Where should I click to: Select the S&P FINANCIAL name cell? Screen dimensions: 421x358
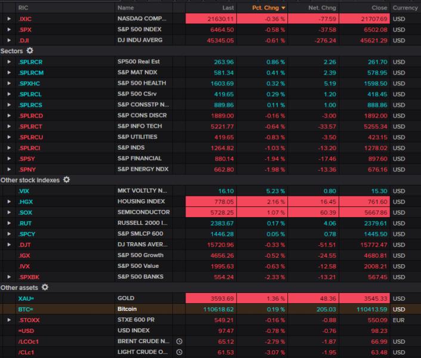tap(140, 159)
